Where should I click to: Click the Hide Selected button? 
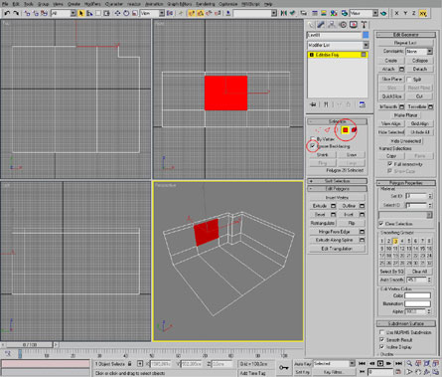(x=391, y=132)
